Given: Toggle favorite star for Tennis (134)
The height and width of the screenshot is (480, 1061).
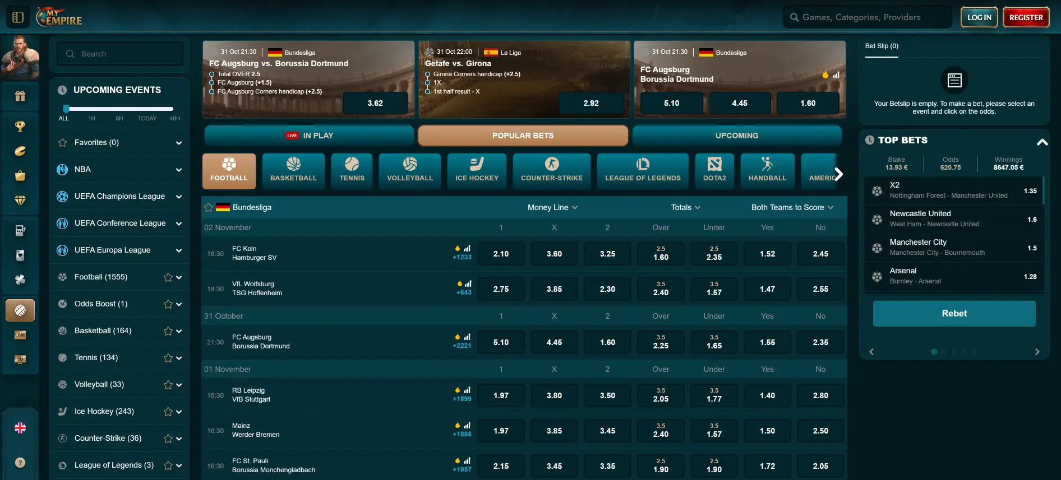Looking at the screenshot, I should [x=168, y=358].
